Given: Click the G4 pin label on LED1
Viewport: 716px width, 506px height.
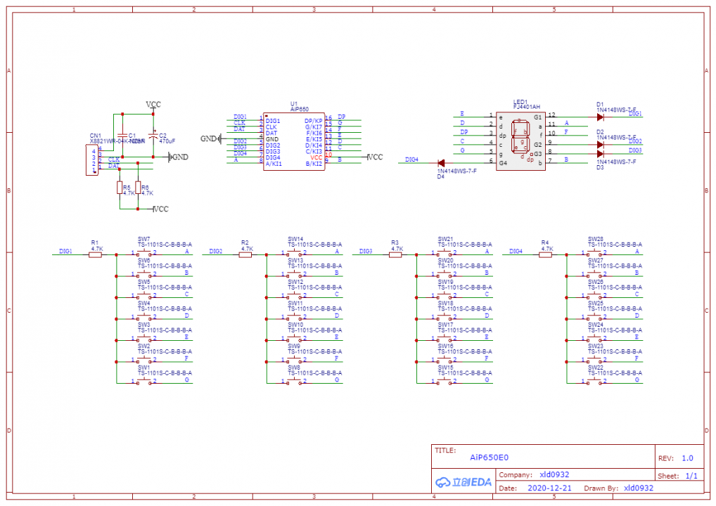Looking at the screenshot, I should [503, 163].
